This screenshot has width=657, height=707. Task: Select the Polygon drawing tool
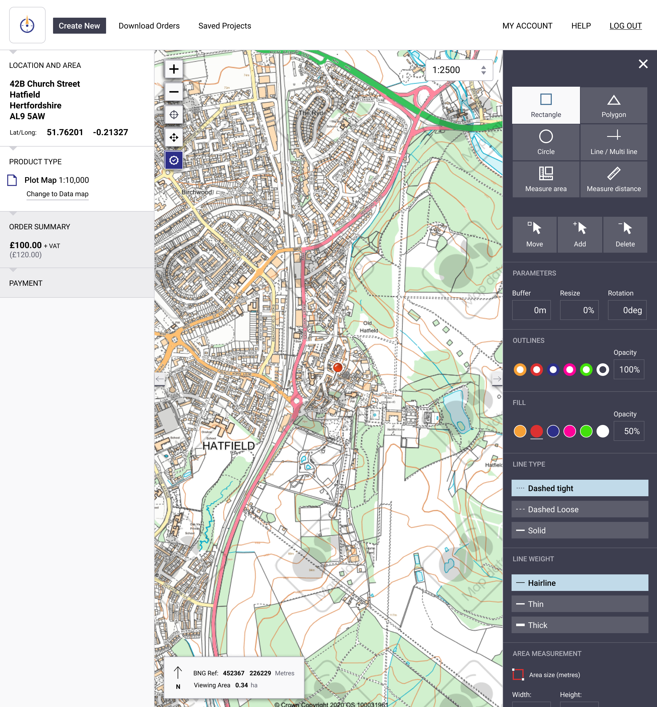click(613, 105)
